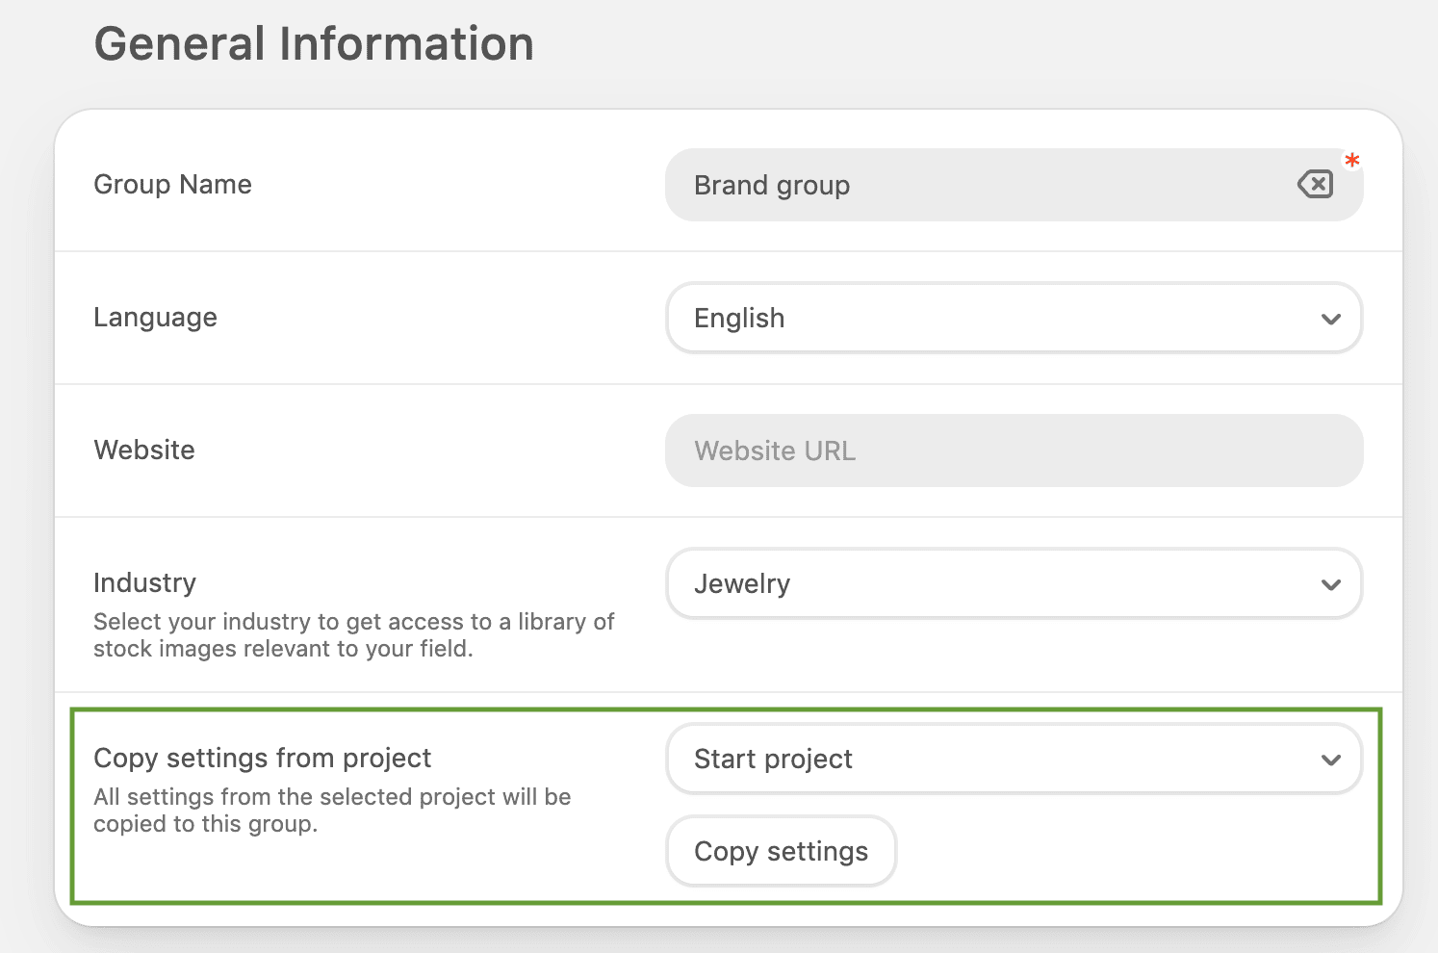Click the 'stock images relevant to your field' line
The height and width of the screenshot is (953, 1438).
coord(283,649)
